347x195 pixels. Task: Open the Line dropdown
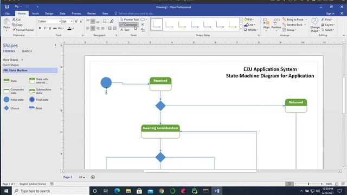click(249, 25)
